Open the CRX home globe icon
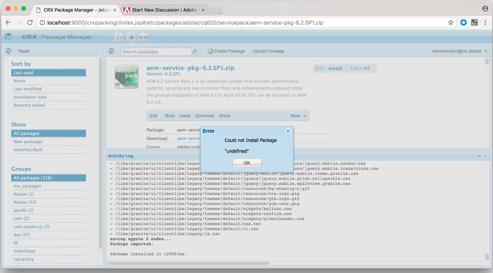The image size is (493, 273). click(9, 37)
